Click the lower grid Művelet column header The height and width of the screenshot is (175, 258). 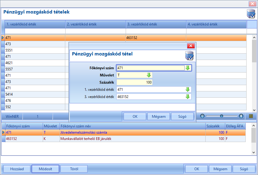[51, 126]
